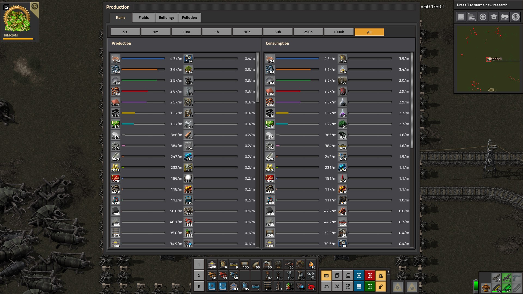The image size is (523, 294).
Task: Click the Production panel scrollbar
Action: click(x=258, y=78)
